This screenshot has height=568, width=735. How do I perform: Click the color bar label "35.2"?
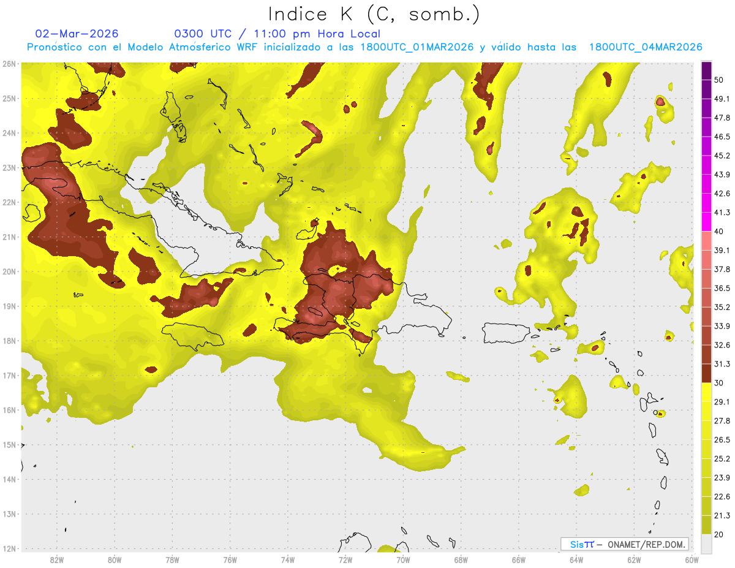pyautogui.click(x=722, y=307)
